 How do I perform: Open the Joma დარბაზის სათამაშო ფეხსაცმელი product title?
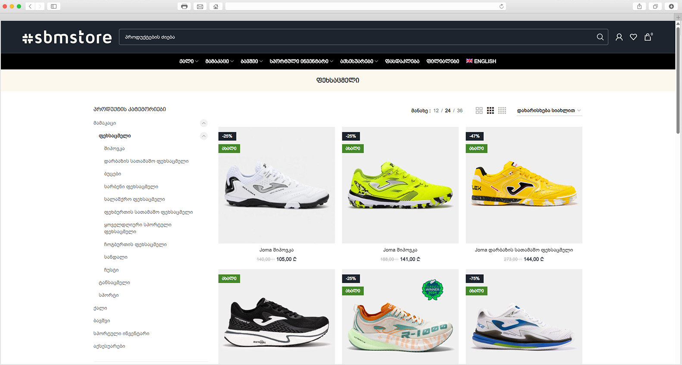coord(524,250)
